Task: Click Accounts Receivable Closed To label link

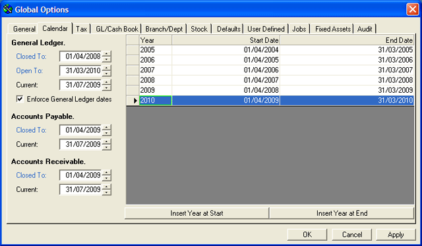Action: click(31, 175)
